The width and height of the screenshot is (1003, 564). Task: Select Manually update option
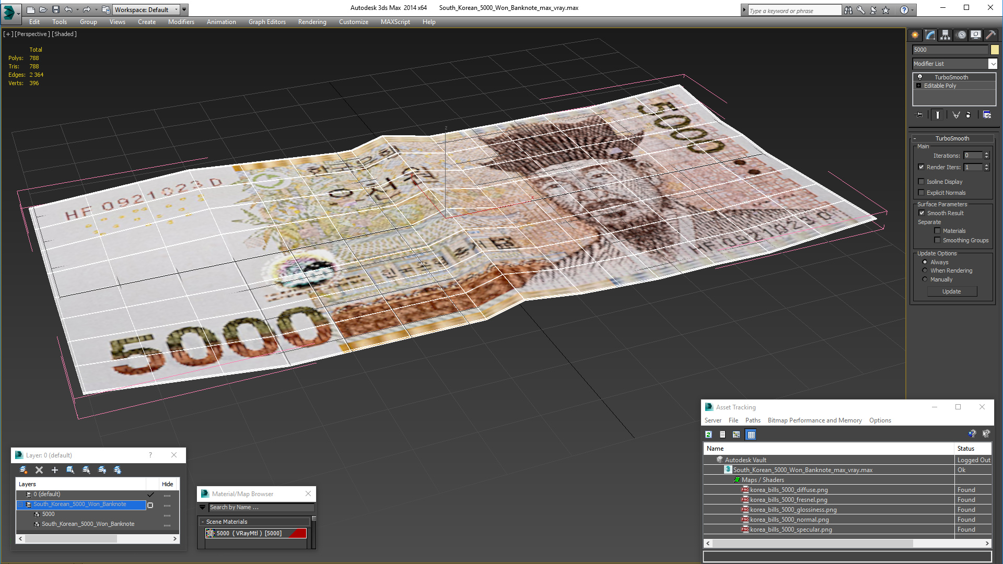[x=925, y=279]
